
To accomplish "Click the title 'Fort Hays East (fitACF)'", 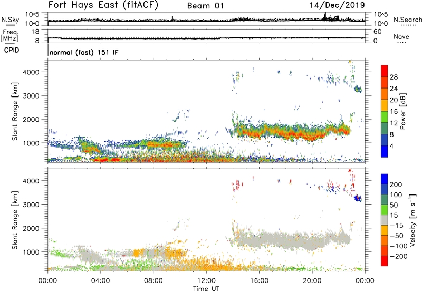I will tap(103, 5).
